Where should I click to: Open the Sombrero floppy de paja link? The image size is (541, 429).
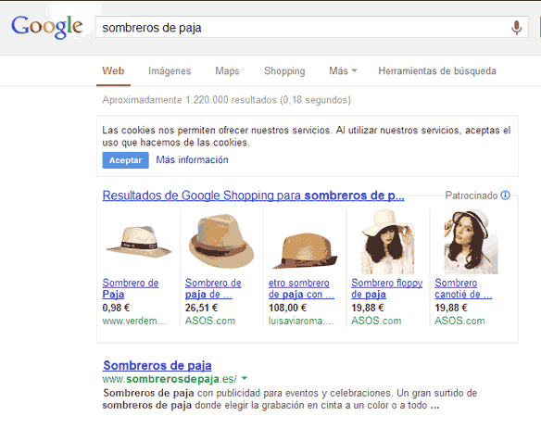(387, 288)
